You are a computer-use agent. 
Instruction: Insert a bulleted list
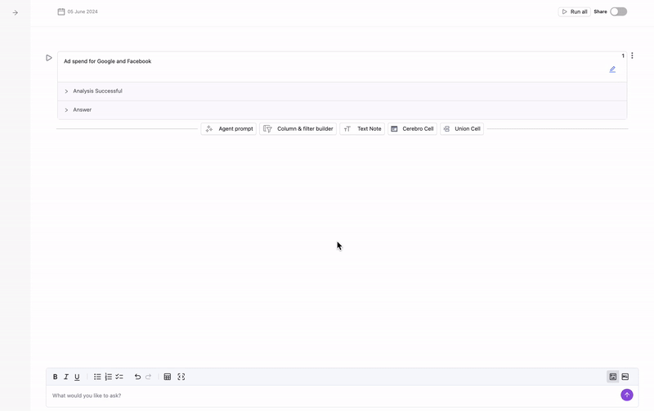click(x=97, y=377)
